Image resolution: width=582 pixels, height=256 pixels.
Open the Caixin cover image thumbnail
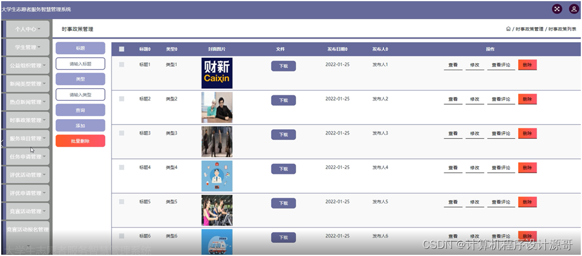click(217, 73)
